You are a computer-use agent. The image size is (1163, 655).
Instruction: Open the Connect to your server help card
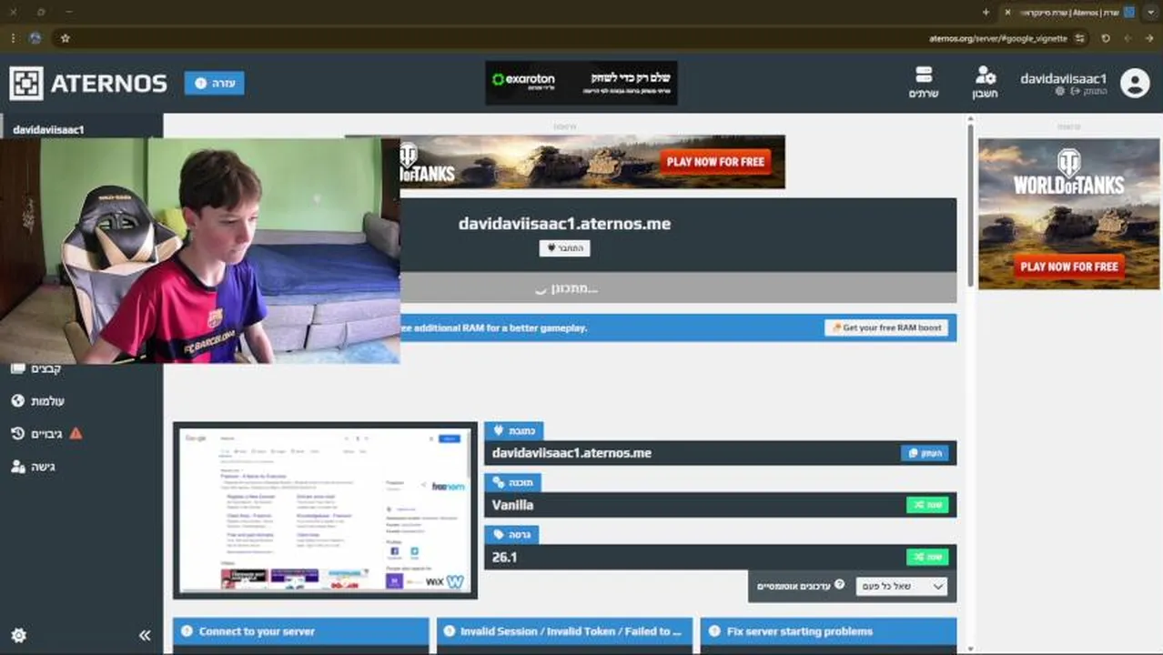pyautogui.click(x=301, y=631)
